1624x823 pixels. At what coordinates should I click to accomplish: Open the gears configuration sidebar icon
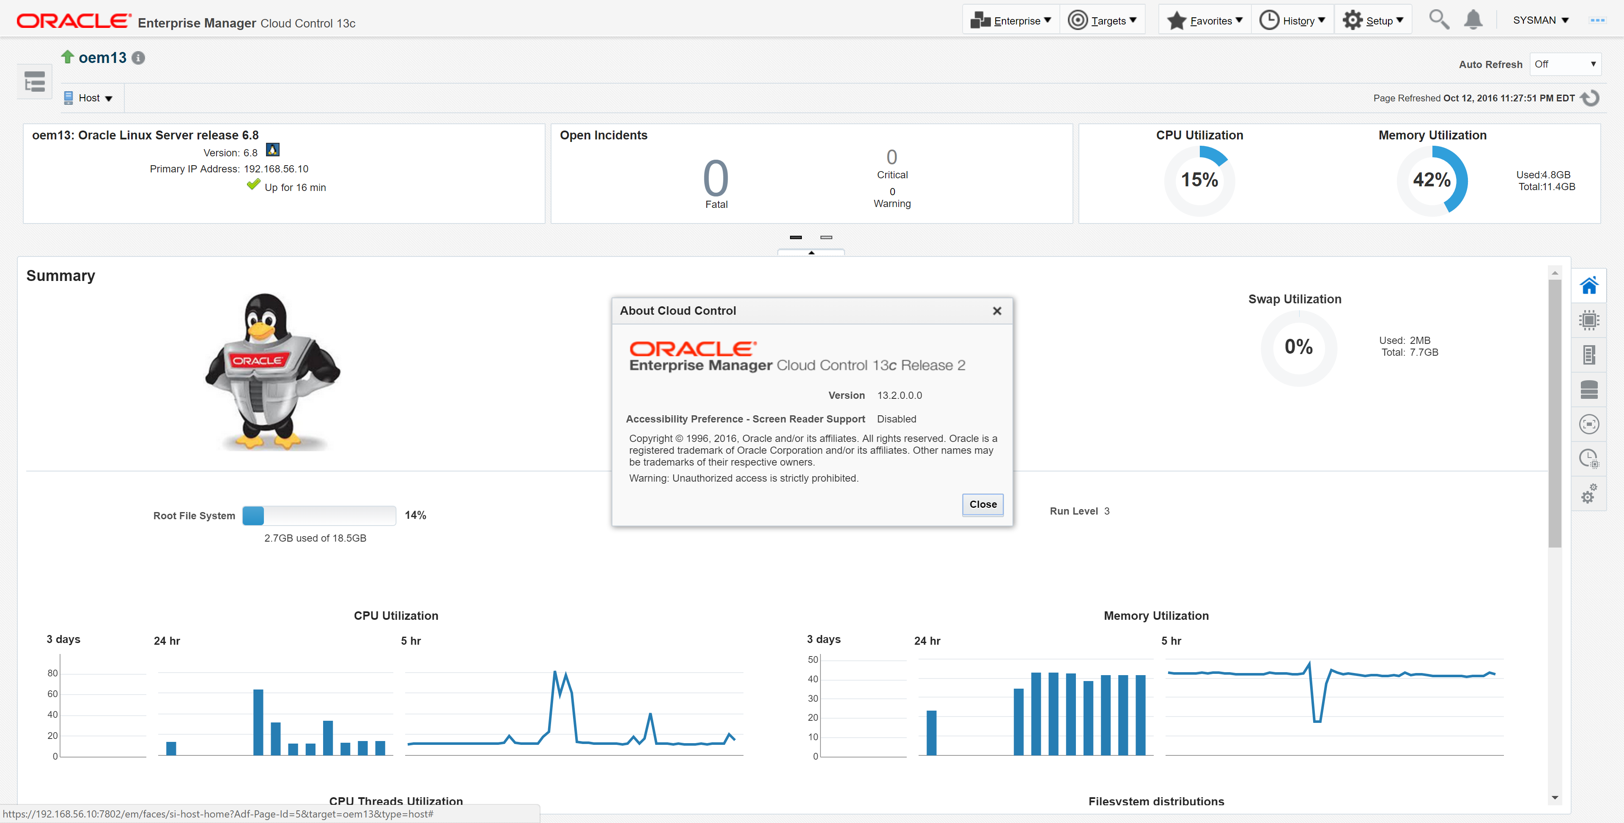1589,493
